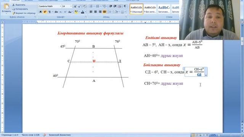Align text right
Viewport: 244px width, 137px height.
[100, 12]
